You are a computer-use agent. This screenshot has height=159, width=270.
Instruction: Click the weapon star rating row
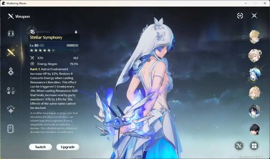(x=42, y=50)
